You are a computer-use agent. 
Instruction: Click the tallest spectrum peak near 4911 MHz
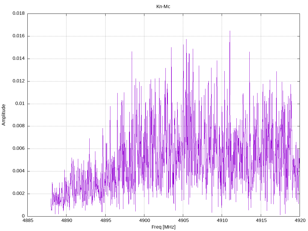[230, 31]
